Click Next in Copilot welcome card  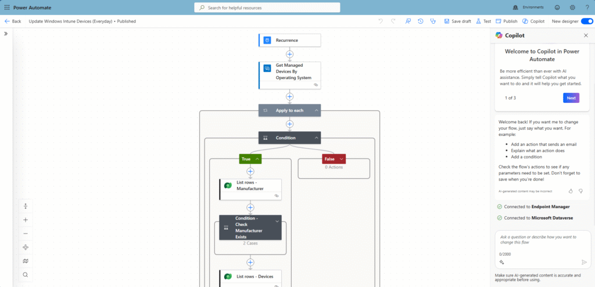tap(571, 98)
